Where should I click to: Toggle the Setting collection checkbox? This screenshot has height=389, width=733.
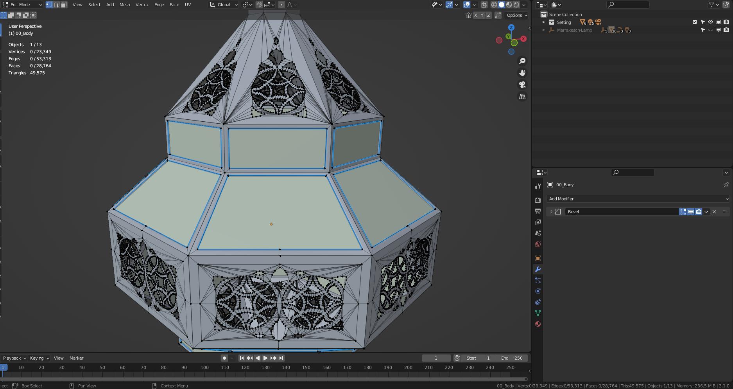tap(695, 22)
